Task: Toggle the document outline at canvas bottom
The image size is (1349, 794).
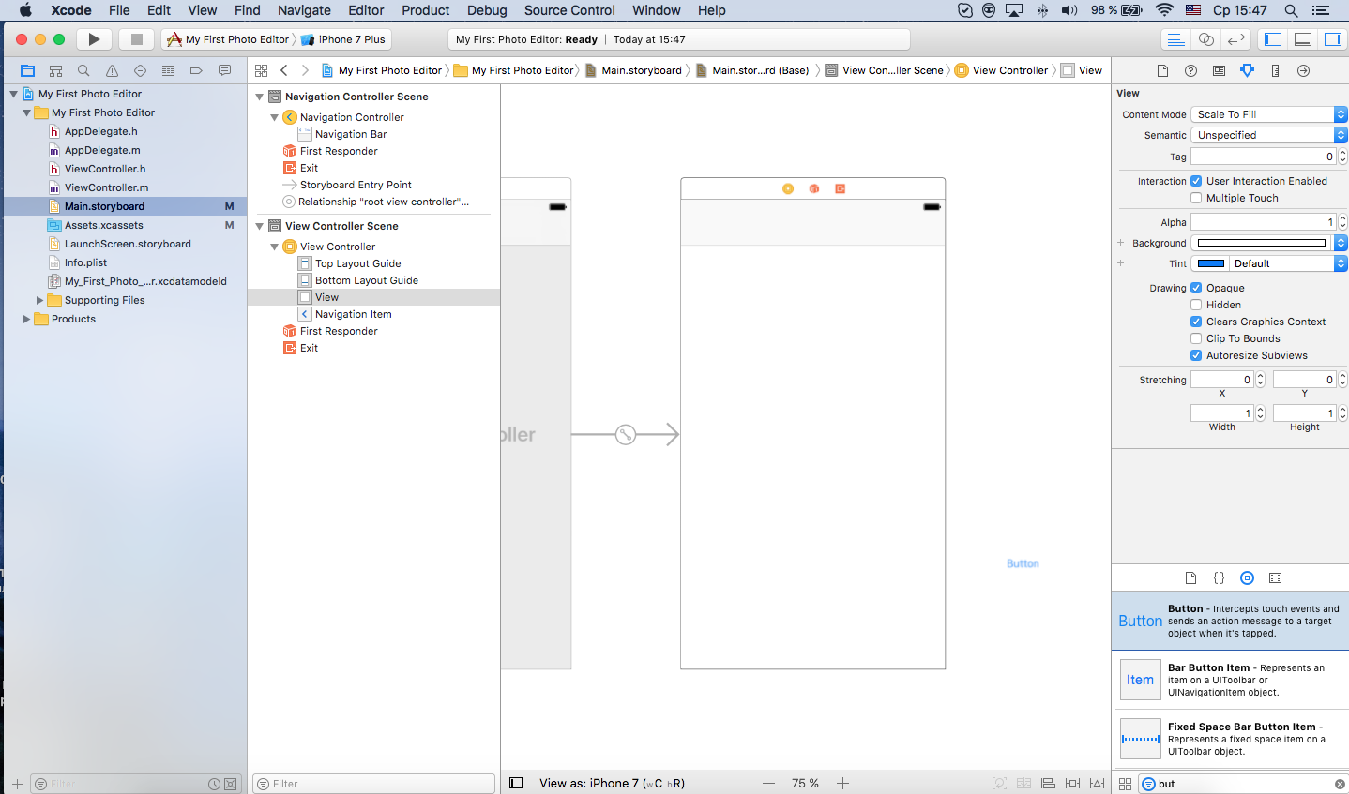Action: pos(516,783)
